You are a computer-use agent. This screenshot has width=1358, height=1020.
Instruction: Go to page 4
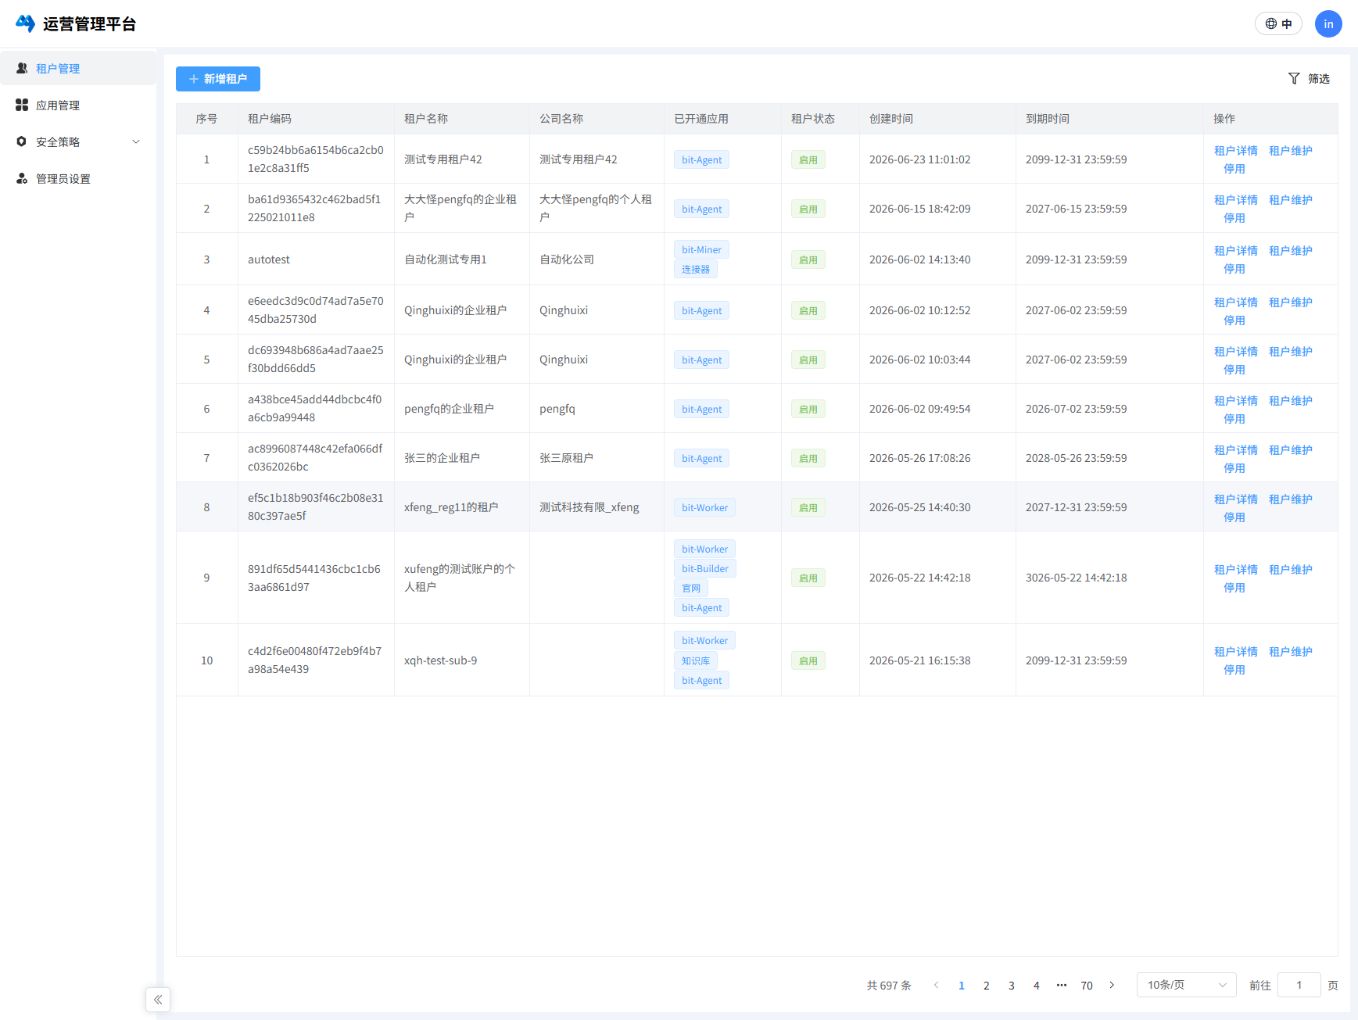[x=1037, y=985]
